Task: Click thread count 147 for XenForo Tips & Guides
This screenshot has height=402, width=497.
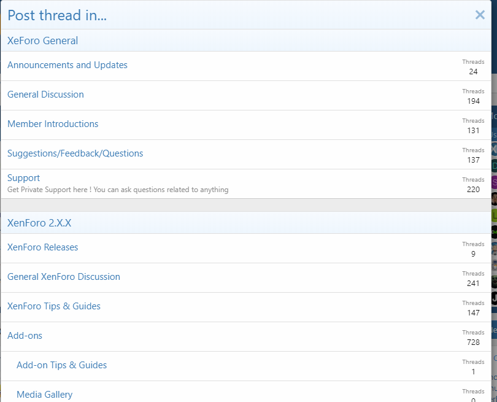Action: tap(473, 313)
